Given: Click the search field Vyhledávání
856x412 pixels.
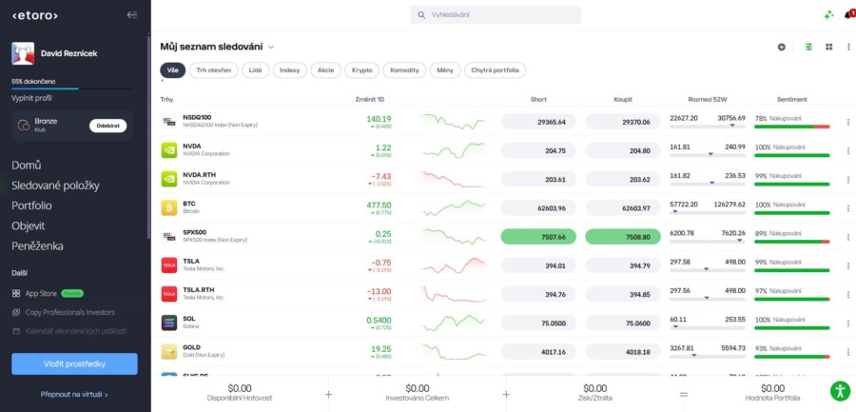Looking at the screenshot, I should click(496, 15).
